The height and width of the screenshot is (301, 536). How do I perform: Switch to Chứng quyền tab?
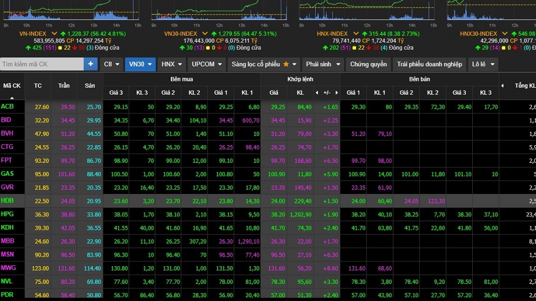pyautogui.click(x=368, y=64)
